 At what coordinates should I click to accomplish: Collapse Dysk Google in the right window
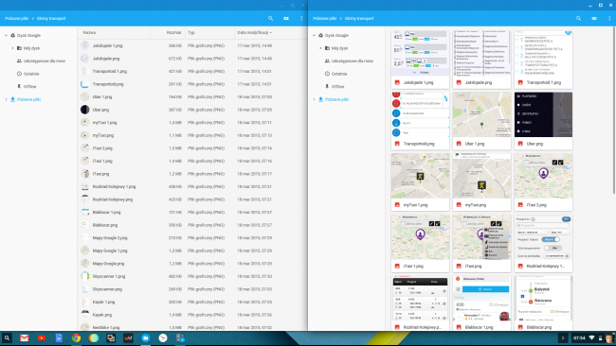pos(314,35)
